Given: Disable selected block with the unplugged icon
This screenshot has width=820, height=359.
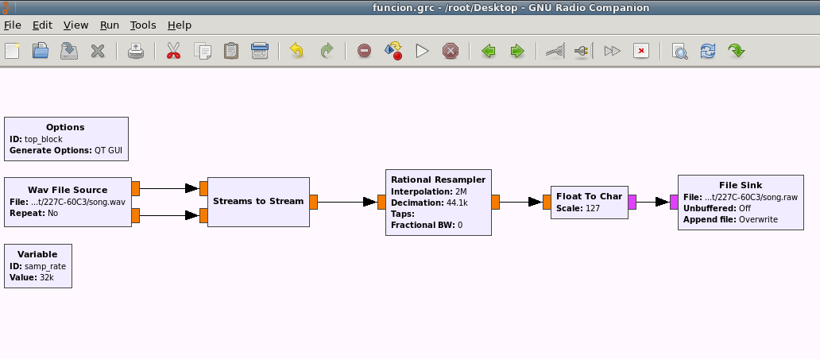Looking at the screenshot, I should [x=584, y=51].
